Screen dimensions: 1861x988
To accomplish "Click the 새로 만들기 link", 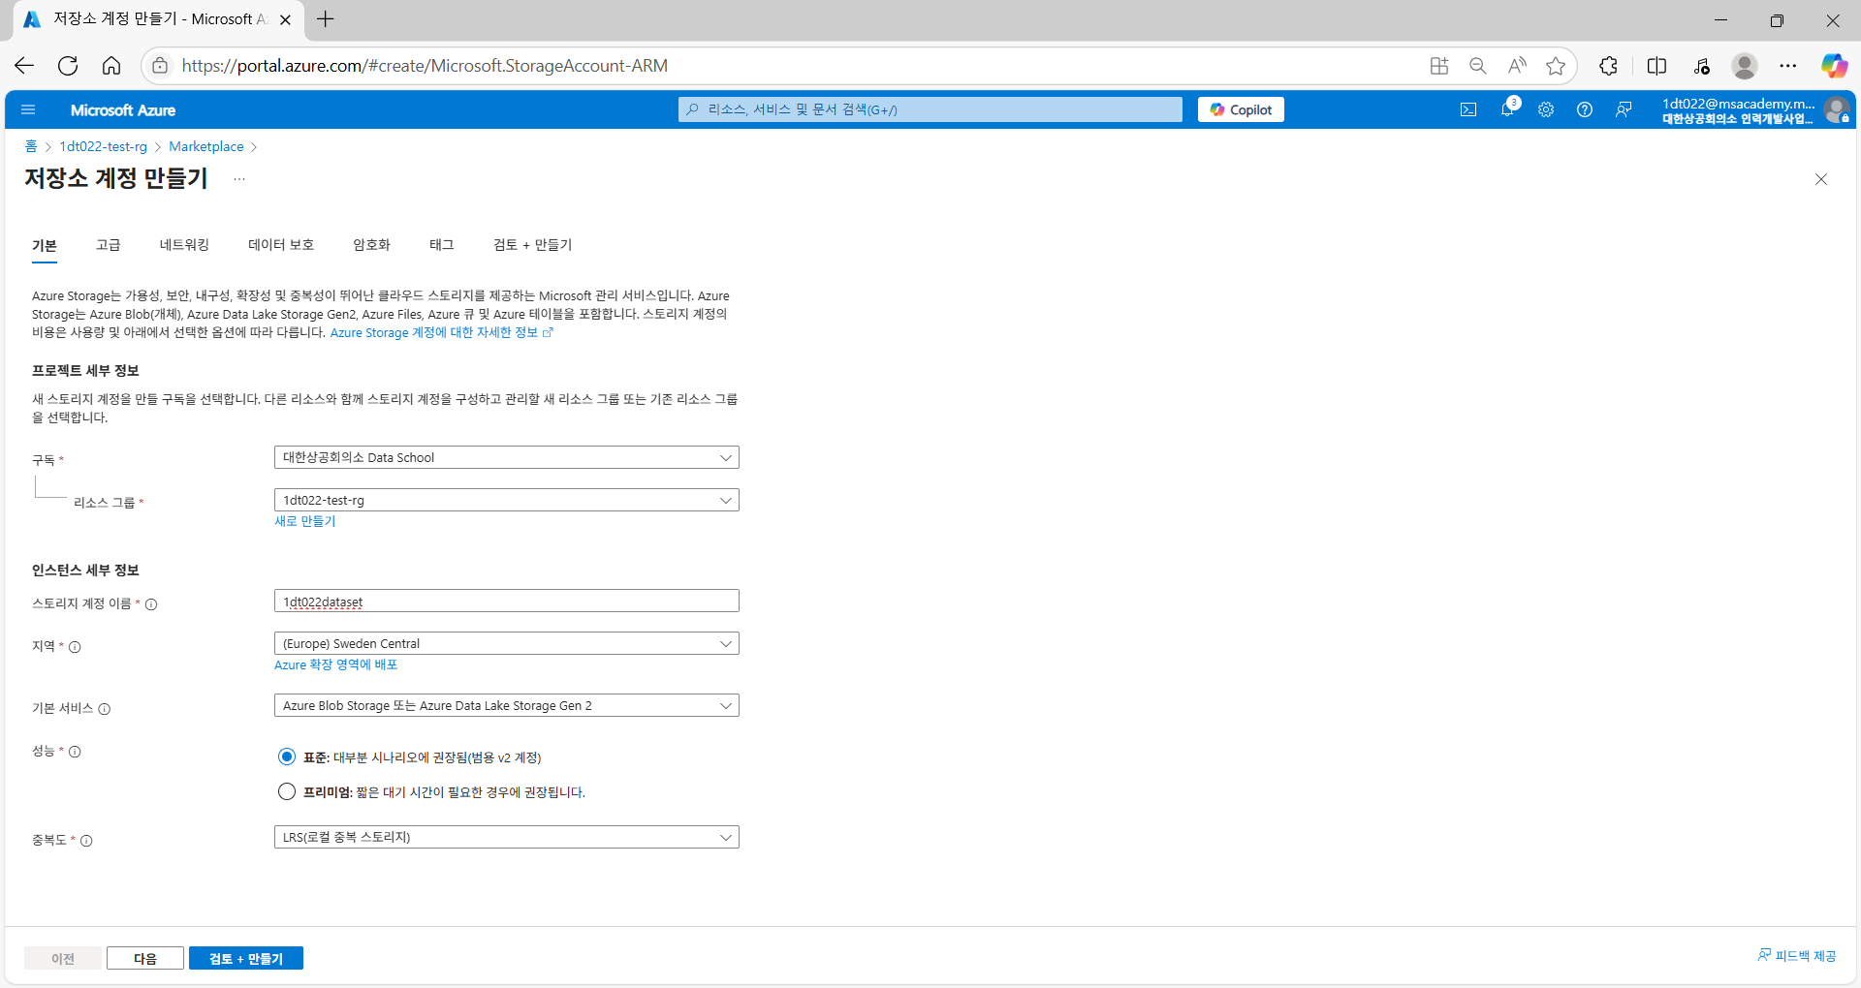I will point(305,521).
